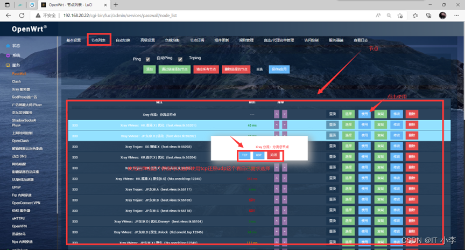Click the zoom magnifier icon in address bar

pos(389,16)
